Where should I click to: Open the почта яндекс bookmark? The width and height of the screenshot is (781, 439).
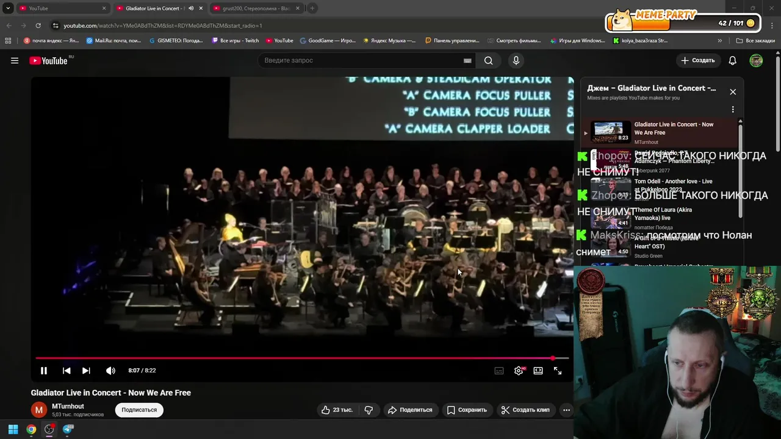tap(51, 41)
